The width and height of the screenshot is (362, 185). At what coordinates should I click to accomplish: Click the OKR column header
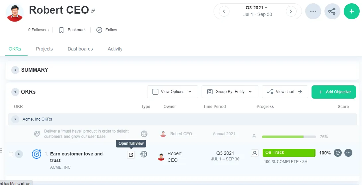pyautogui.click(x=18, y=107)
